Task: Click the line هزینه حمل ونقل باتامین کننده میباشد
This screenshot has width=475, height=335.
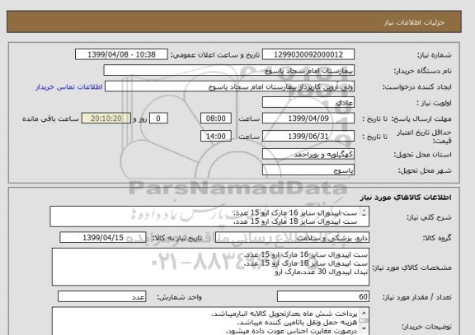Action: coord(297,323)
